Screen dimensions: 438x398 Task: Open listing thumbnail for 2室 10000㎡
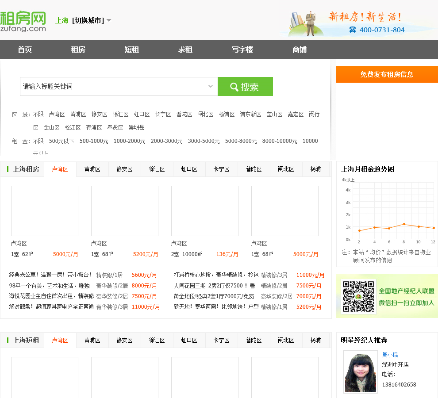click(x=205, y=211)
